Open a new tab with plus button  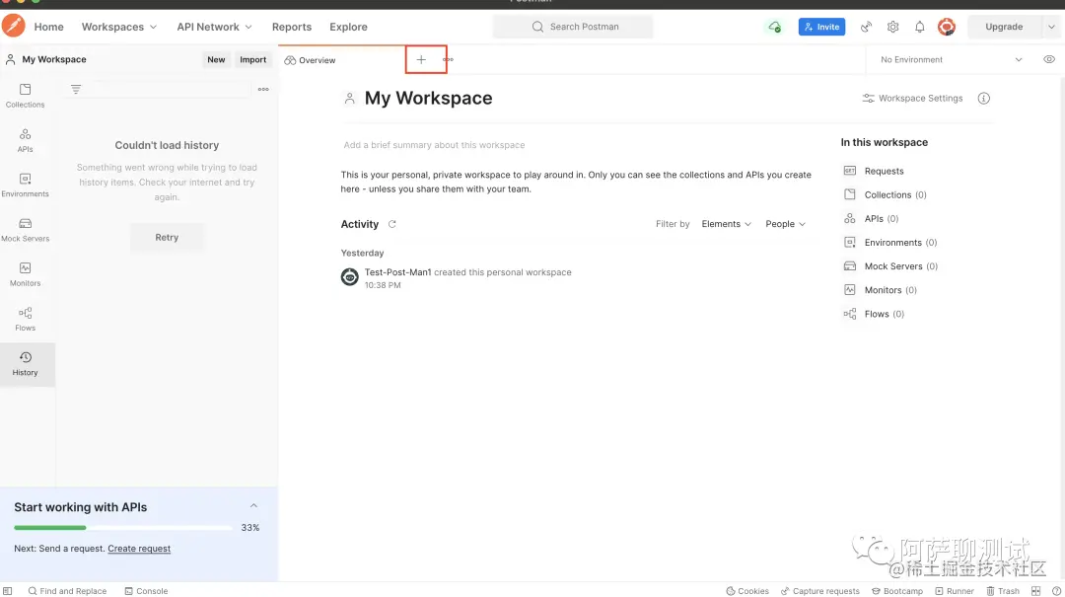point(421,60)
